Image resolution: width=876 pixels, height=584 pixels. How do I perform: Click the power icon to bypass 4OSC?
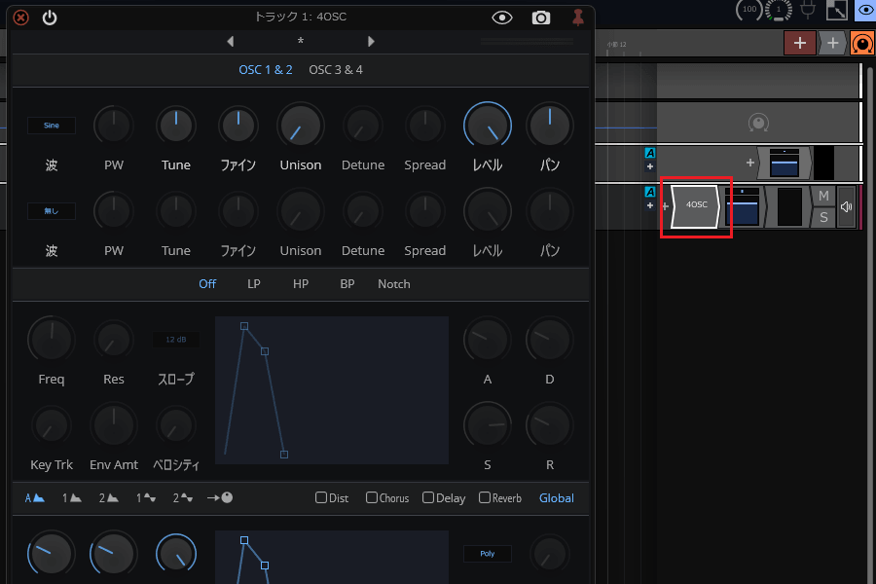50,18
